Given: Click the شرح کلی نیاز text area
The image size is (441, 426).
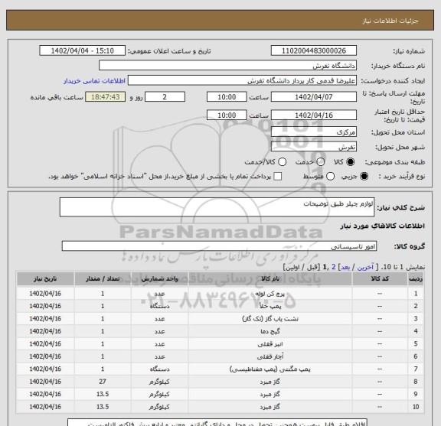Looking at the screenshot, I should click(217, 207).
